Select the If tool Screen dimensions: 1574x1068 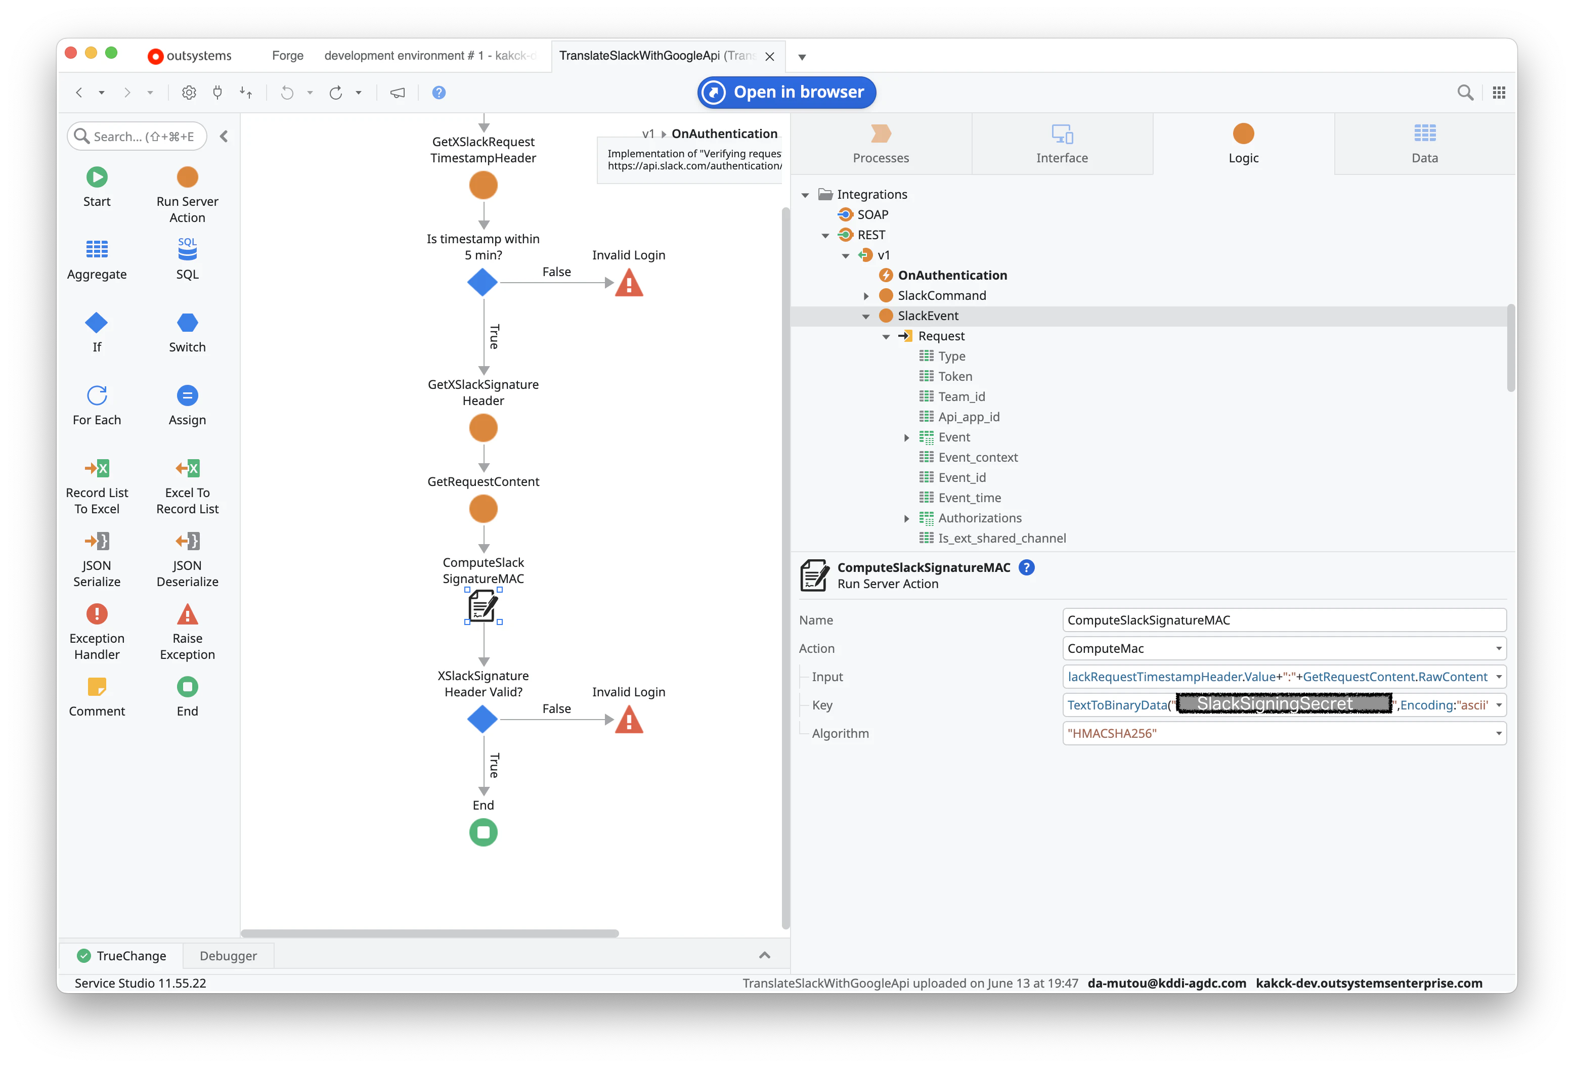[x=97, y=332]
